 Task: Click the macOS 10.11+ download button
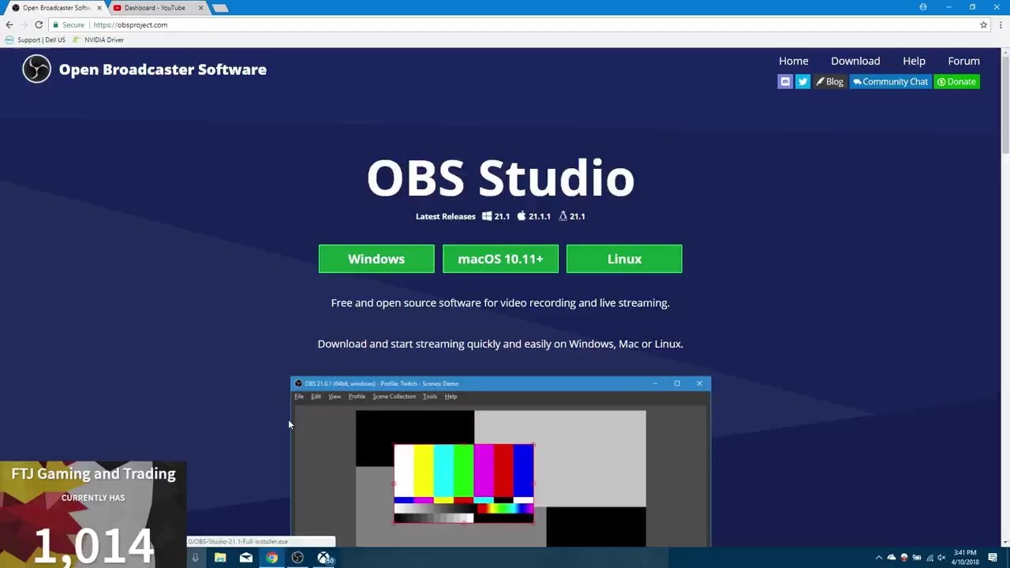click(x=500, y=259)
